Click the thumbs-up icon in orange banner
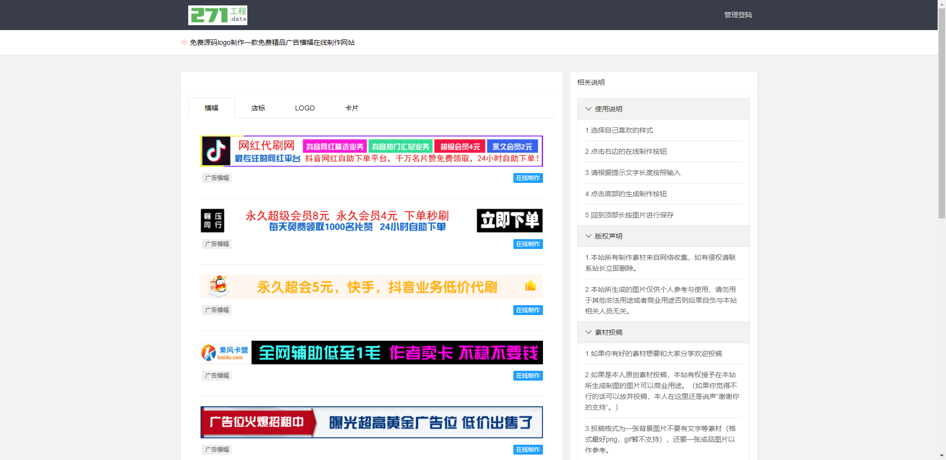This screenshot has width=946, height=460. click(531, 285)
